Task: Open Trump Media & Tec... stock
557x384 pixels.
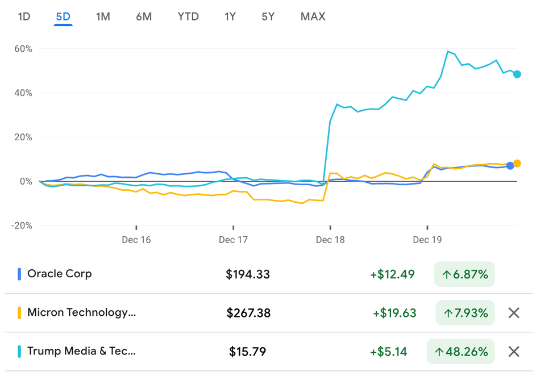Action: click(x=81, y=351)
